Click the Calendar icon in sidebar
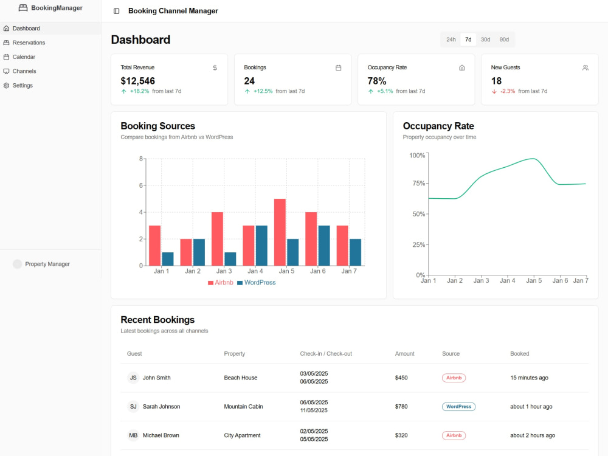Screen dimensions: 608x456 click(6, 57)
